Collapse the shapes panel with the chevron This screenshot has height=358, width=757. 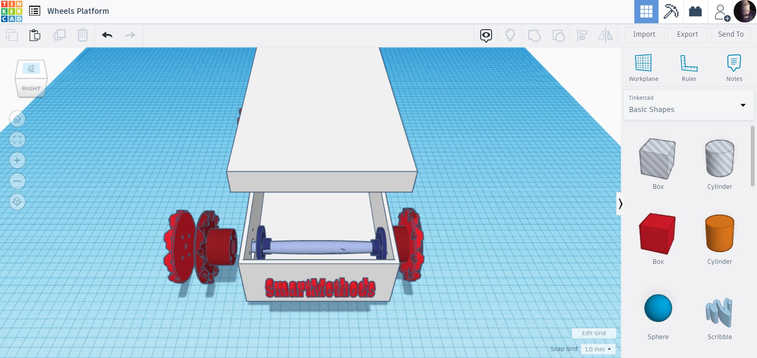click(621, 204)
